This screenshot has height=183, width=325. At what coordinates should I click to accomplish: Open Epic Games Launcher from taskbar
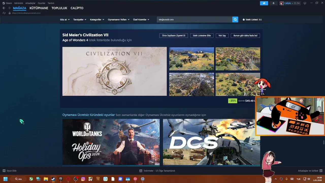[60, 179]
